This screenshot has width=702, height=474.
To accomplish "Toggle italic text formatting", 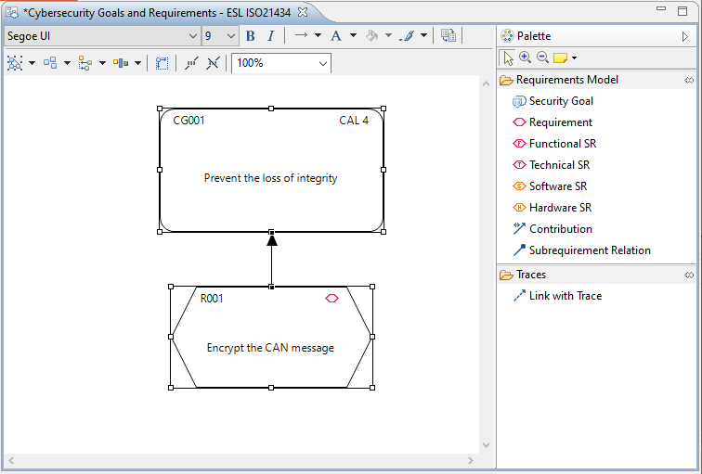I will pos(270,36).
